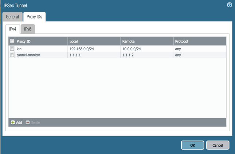Open the help icon in IPSec Tunnel dialog

click(230, 5)
